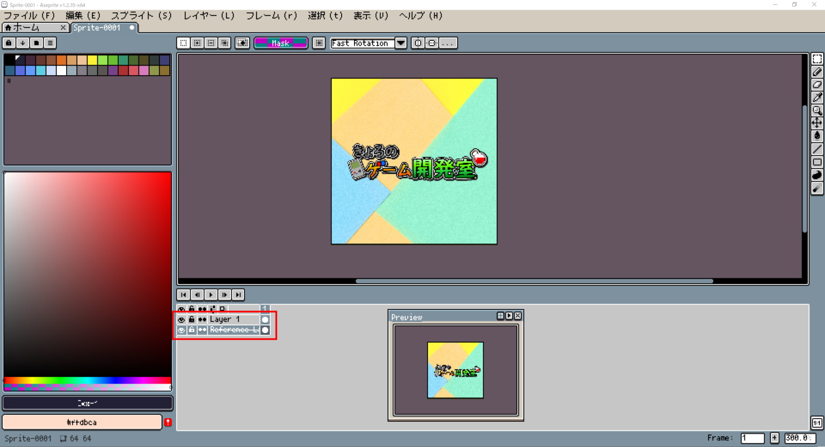Select the Pencil tool

point(817,72)
